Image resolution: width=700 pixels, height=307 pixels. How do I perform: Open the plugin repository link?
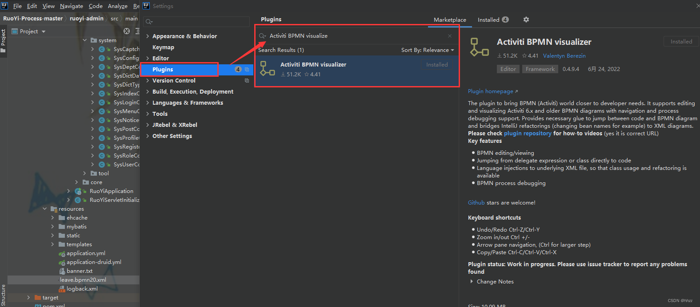528,134
